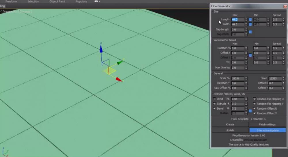Click the Direction spinner arrows

click(246, 83)
